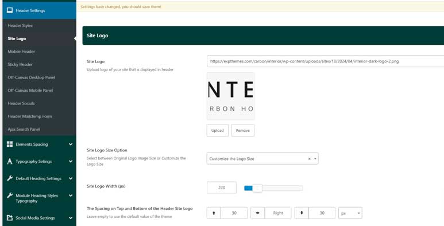Screen dimensions: 444x226
Task: Open the Site Logo Size Option dropdown
Action: click(262, 159)
